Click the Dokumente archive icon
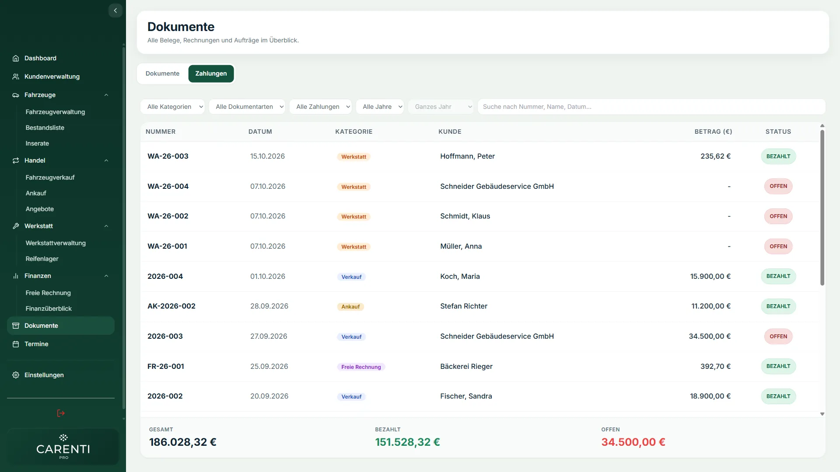This screenshot has width=840, height=472. click(16, 326)
